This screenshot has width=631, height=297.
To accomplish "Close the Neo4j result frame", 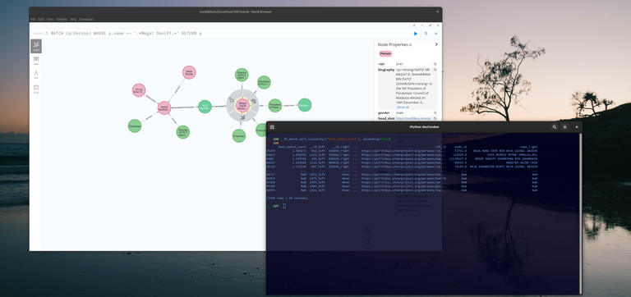I will click(x=438, y=25).
